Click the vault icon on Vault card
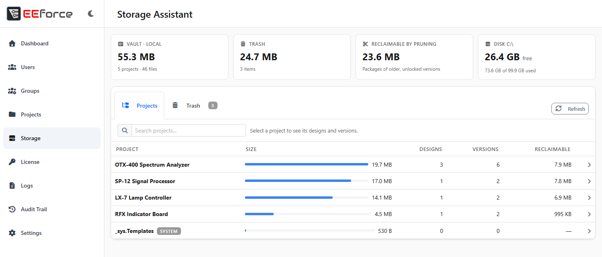The width and height of the screenshot is (602, 257). (120, 44)
